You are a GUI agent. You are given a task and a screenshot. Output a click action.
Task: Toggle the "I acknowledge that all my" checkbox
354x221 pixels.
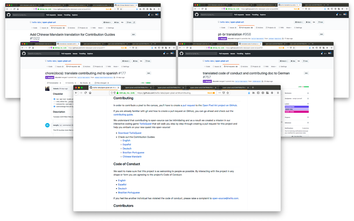[x=54, y=106]
